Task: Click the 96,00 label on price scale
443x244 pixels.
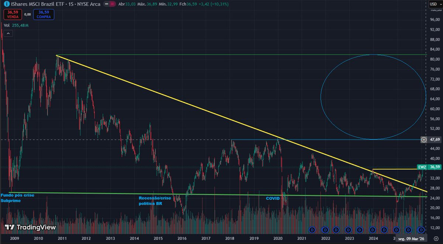Action: coord(435,20)
